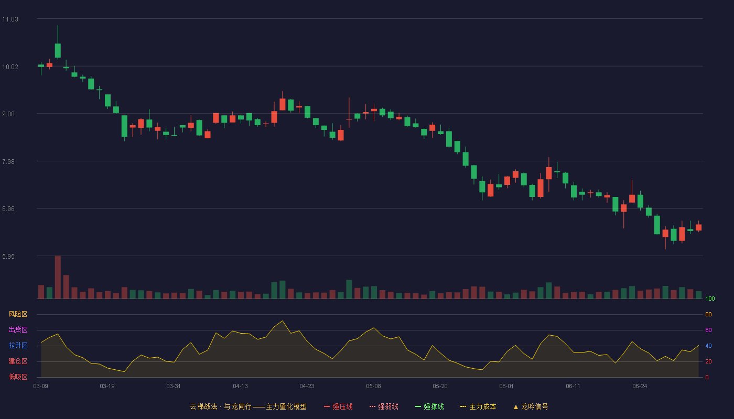Click the 低吸区 zone label
The width and height of the screenshot is (734, 419).
(18, 377)
